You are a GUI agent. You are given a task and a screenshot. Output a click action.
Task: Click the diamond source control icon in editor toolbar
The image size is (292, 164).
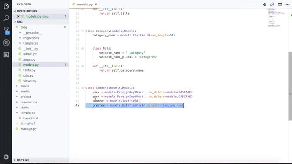coord(265,5)
